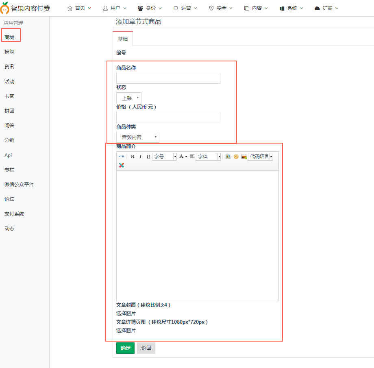Open the 内容 top menu
The height and width of the screenshot is (368, 374).
(256, 8)
